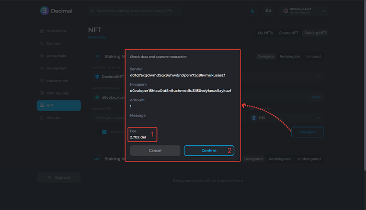Switch to Create NFT tab
Image resolution: width=366 pixels, height=210 pixels.
click(x=289, y=33)
